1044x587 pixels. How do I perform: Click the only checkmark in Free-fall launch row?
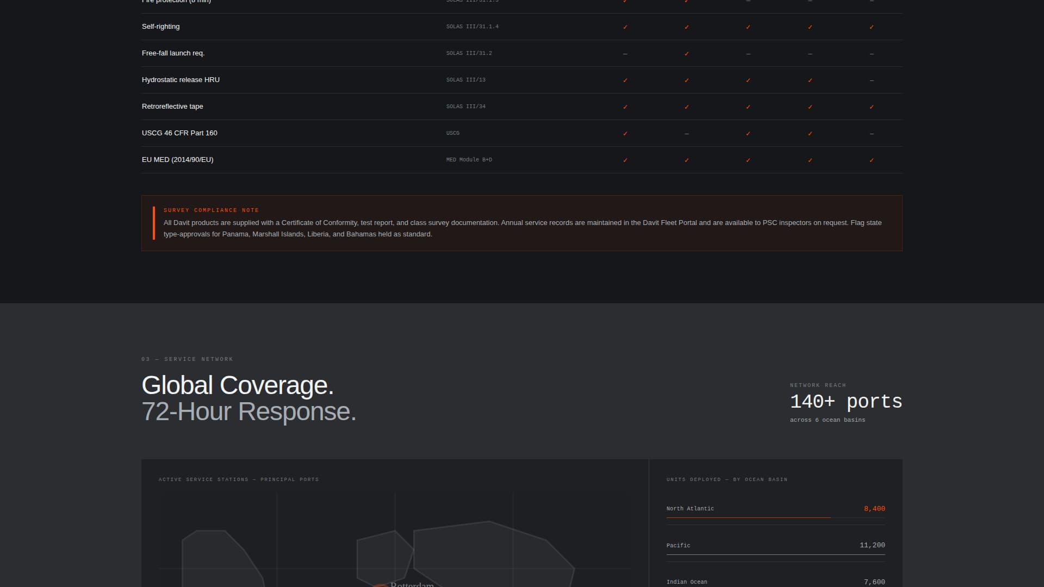click(x=686, y=54)
